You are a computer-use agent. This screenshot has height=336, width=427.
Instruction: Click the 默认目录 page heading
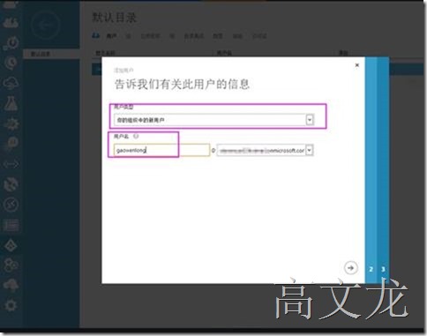[114, 18]
